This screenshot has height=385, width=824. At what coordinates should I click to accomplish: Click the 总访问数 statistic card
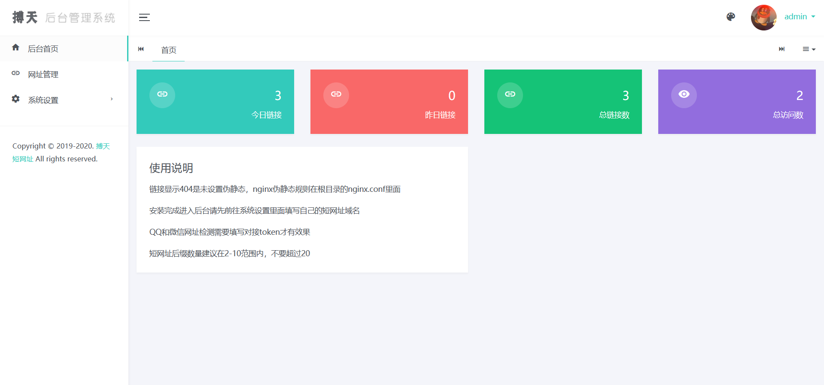(737, 102)
